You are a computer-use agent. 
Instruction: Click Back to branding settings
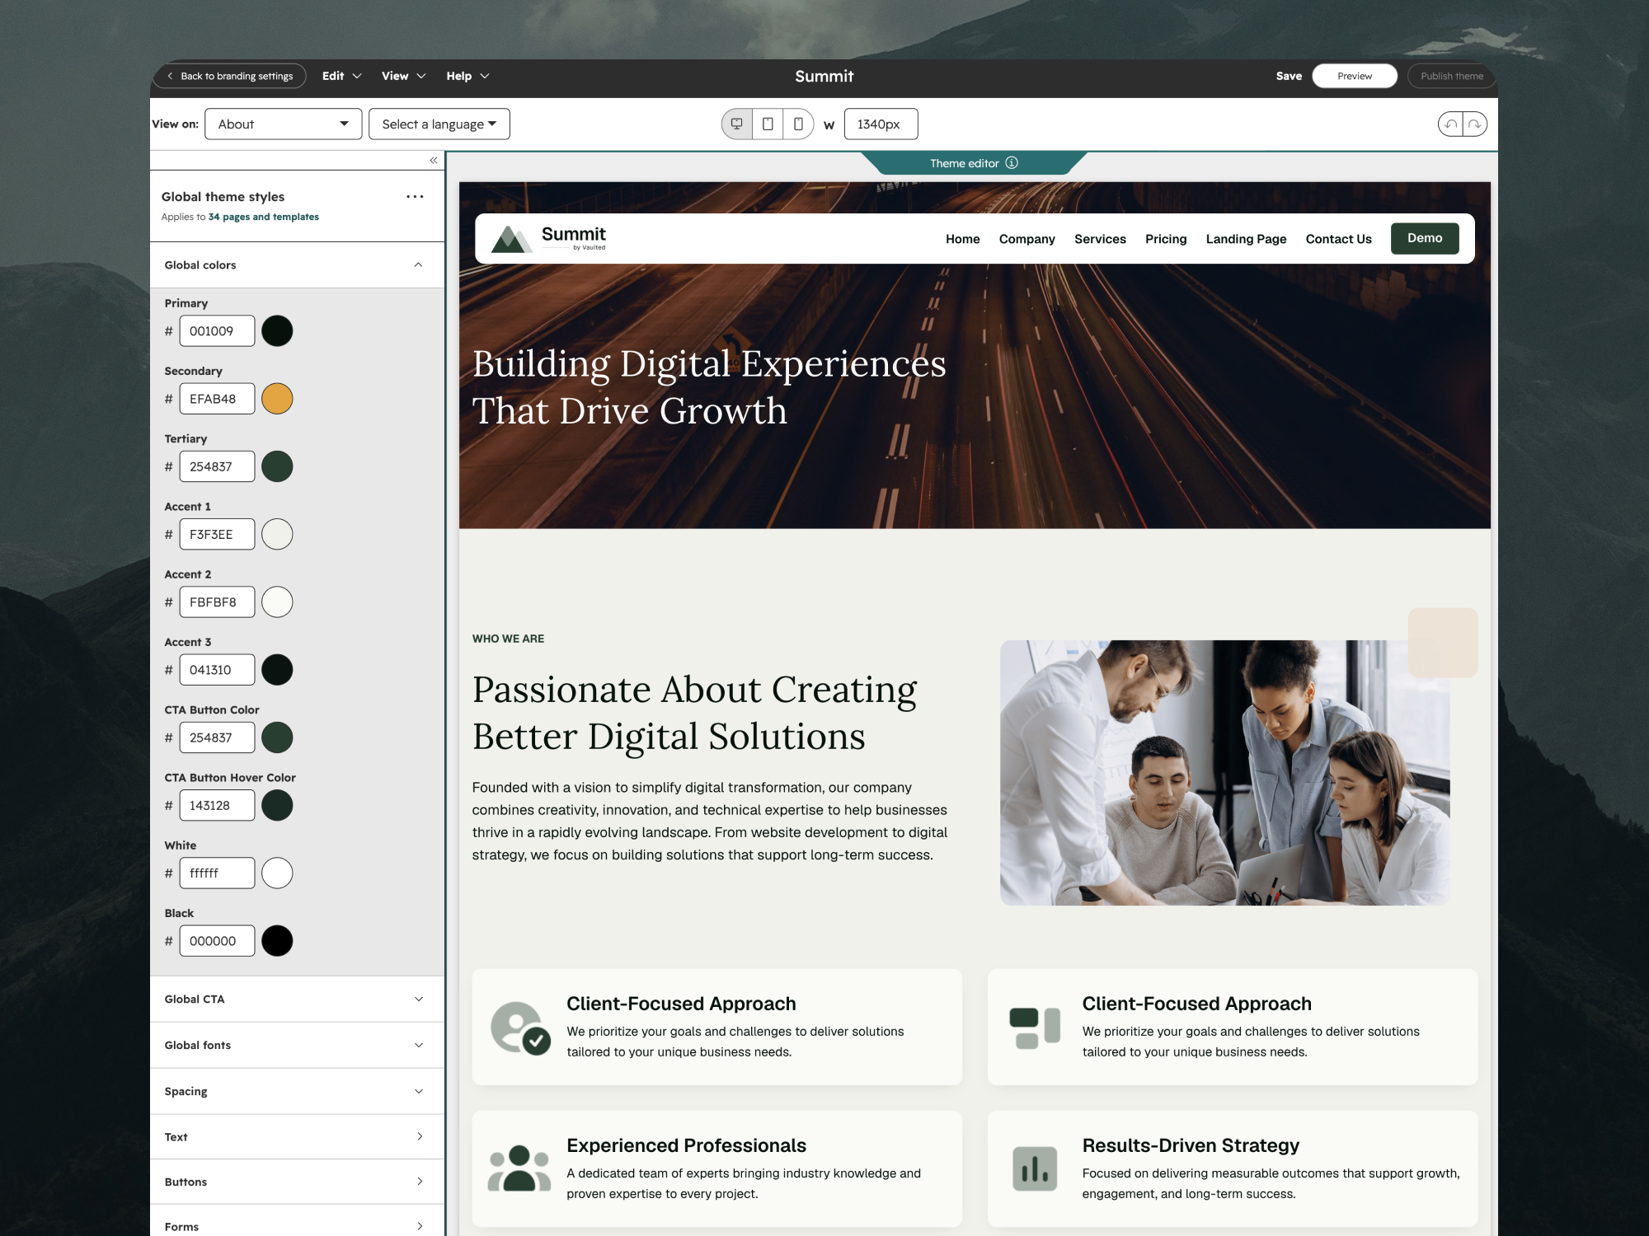pyautogui.click(x=229, y=76)
